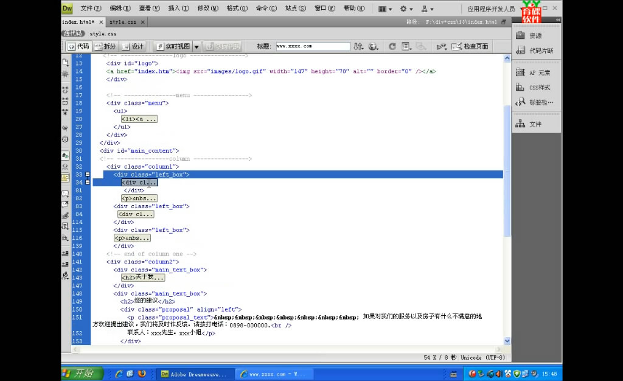Collapse code block at line 33
Screen dimensions: 623x381
click(88, 175)
